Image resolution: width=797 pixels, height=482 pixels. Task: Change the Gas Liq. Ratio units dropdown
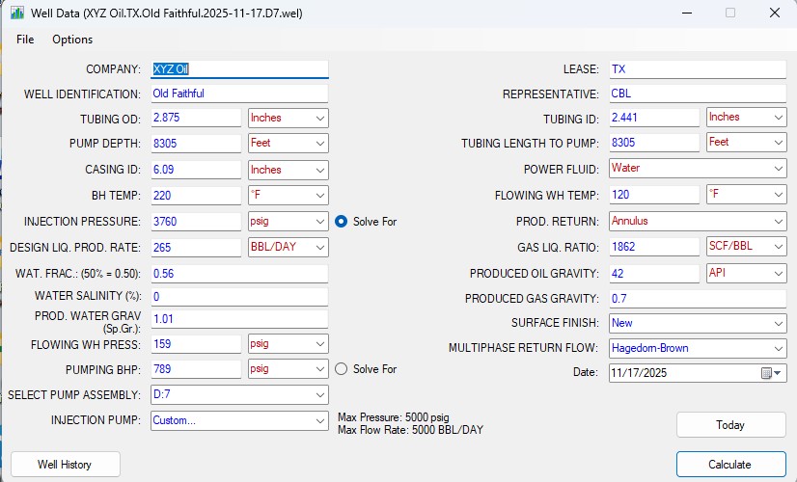coord(746,247)
